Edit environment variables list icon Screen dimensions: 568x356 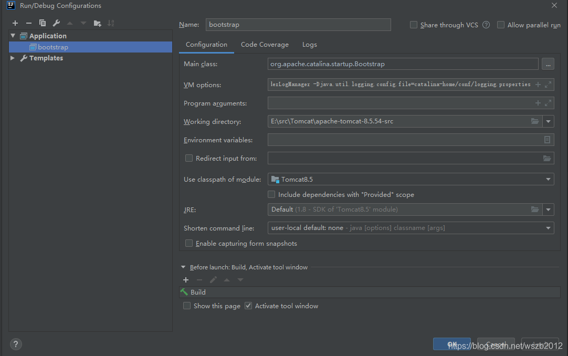click(x=547, y=140)
